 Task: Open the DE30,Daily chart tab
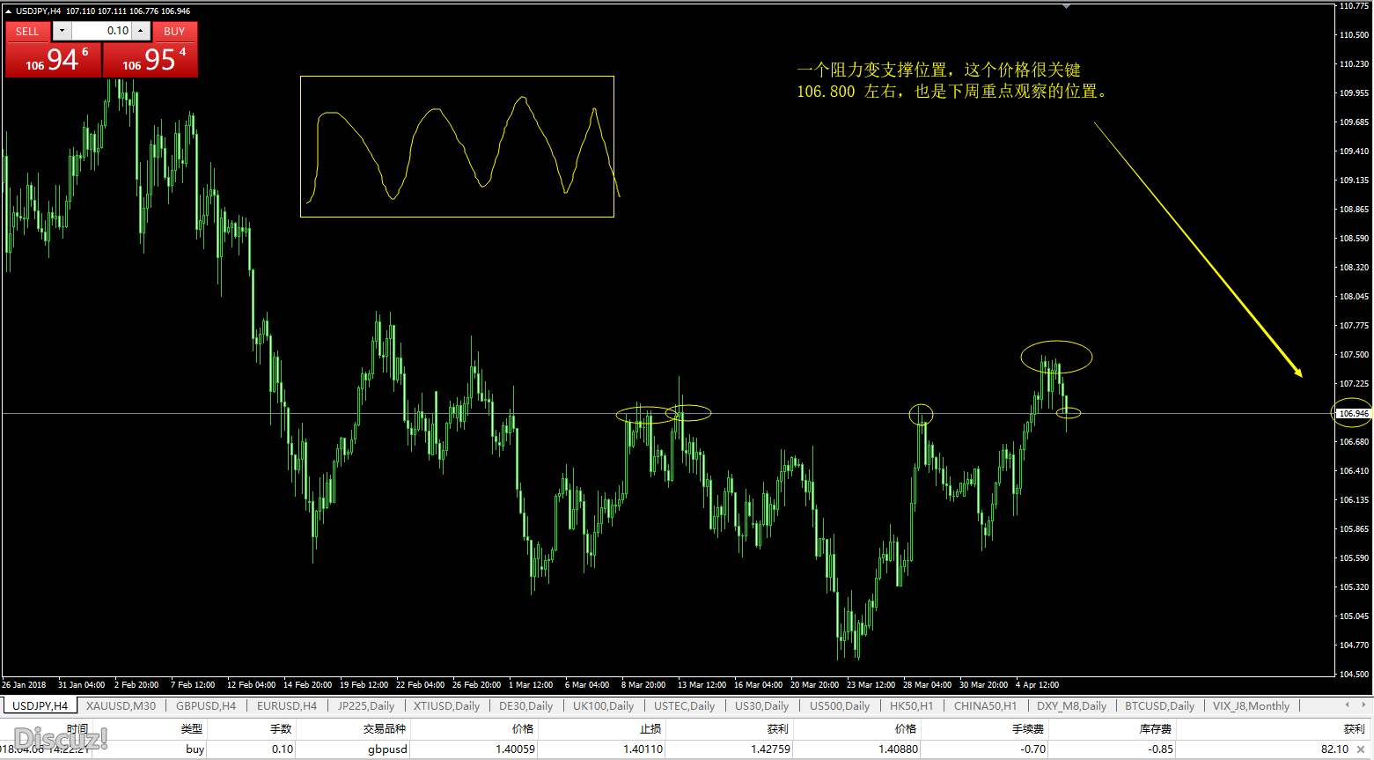pyautogui.click(x=525, y=705)
